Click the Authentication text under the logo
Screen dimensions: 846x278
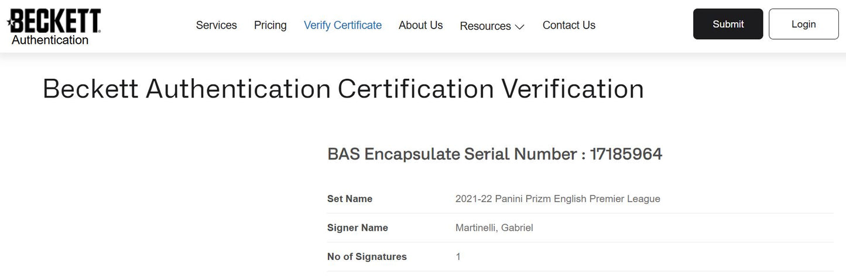pos(50,40)
